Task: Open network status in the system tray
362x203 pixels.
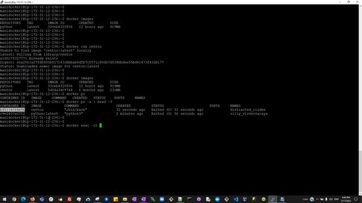Action: 322,199
